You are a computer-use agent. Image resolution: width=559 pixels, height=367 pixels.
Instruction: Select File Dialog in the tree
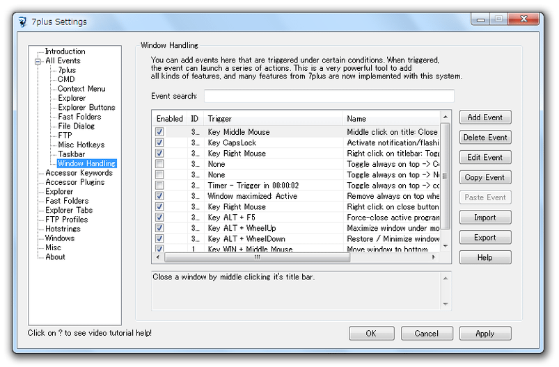[77, 126]
